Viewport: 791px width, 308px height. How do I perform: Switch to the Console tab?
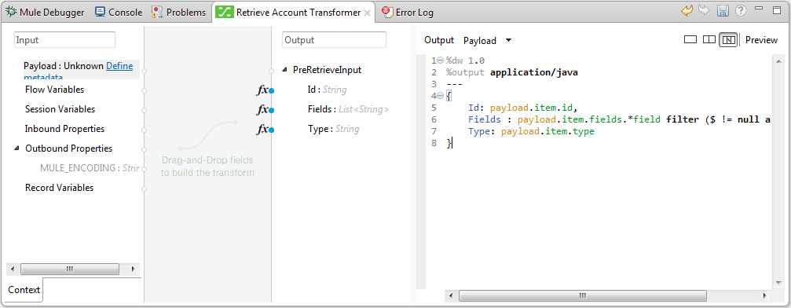[119, 12]
